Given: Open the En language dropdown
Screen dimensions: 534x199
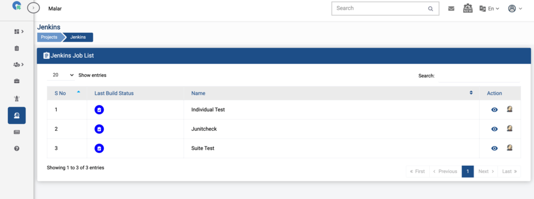Looking at the screenshot, I should coord(489,9).
